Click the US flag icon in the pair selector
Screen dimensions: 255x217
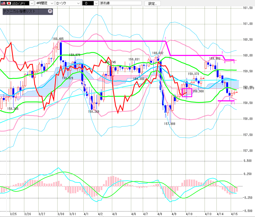(4, 3)
